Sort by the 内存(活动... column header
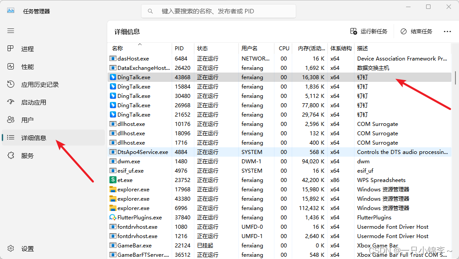Viewport: 459px width, 259px height. pos(310,49)
